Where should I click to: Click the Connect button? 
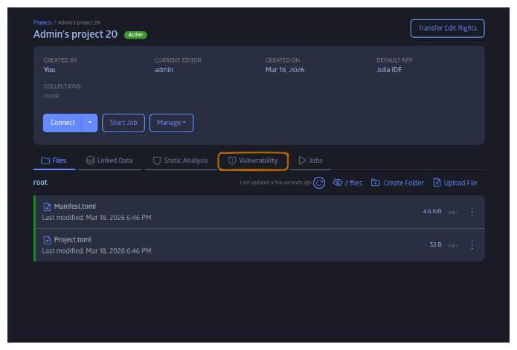(x=62, y=123)
